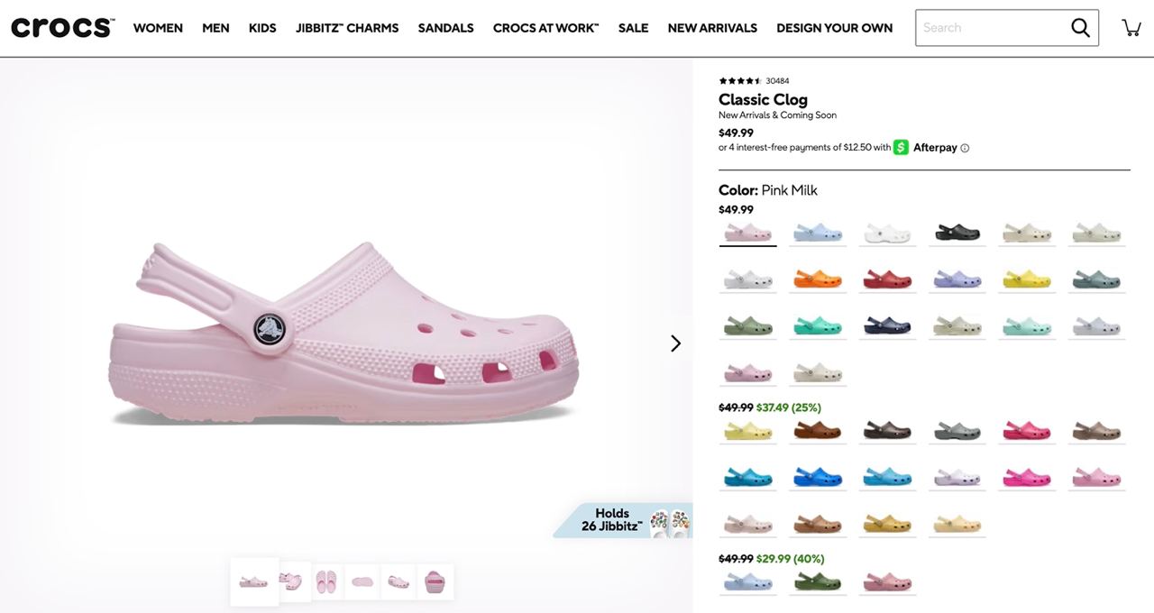Image resolution: width=1154 pixels, height=613 pixels.
Task: Select the last product thumbnail
Action: coord(435,582)
